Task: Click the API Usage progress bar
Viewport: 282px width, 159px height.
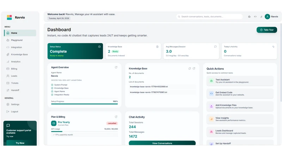Action: (84, 131)
